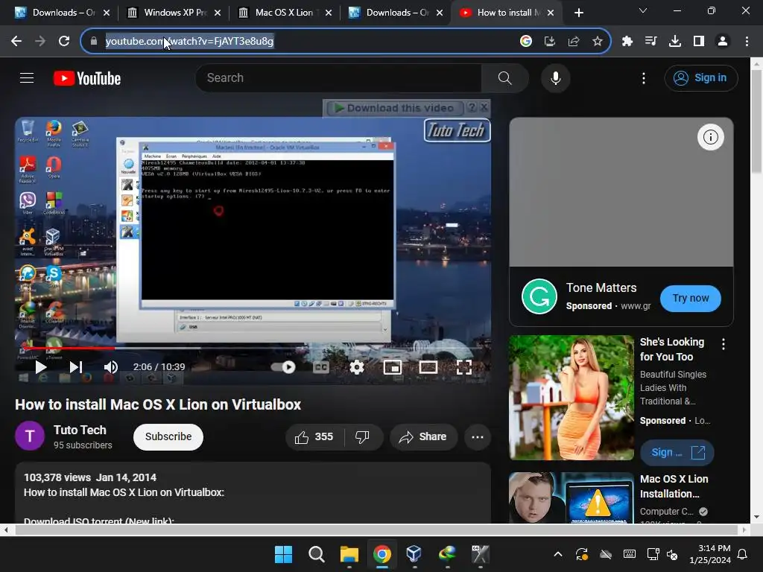Click the Sign in button

pos(700,77)
